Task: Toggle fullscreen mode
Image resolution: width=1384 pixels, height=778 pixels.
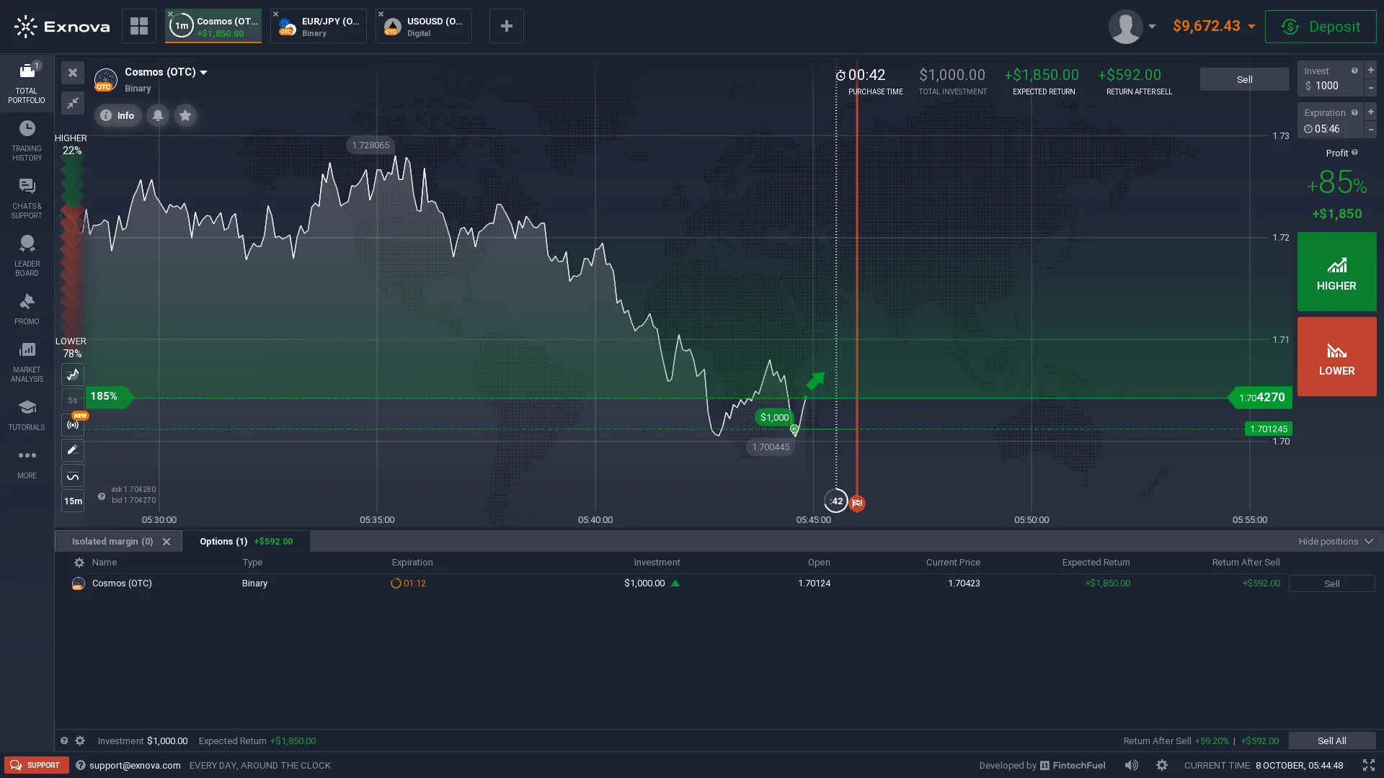Action: pos(1369,765)
